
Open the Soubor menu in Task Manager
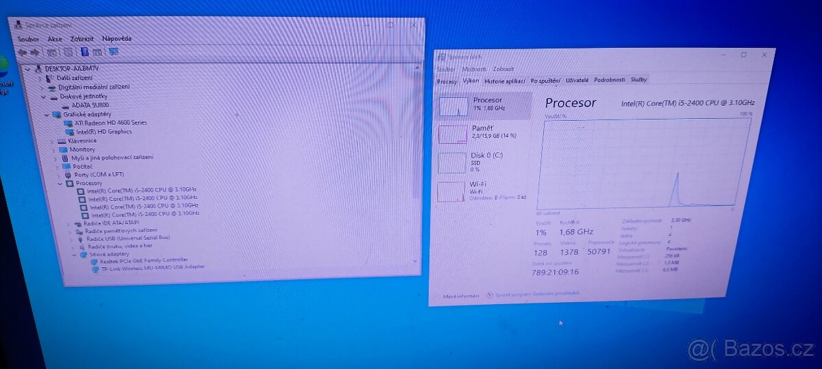(x=446, y=69)
